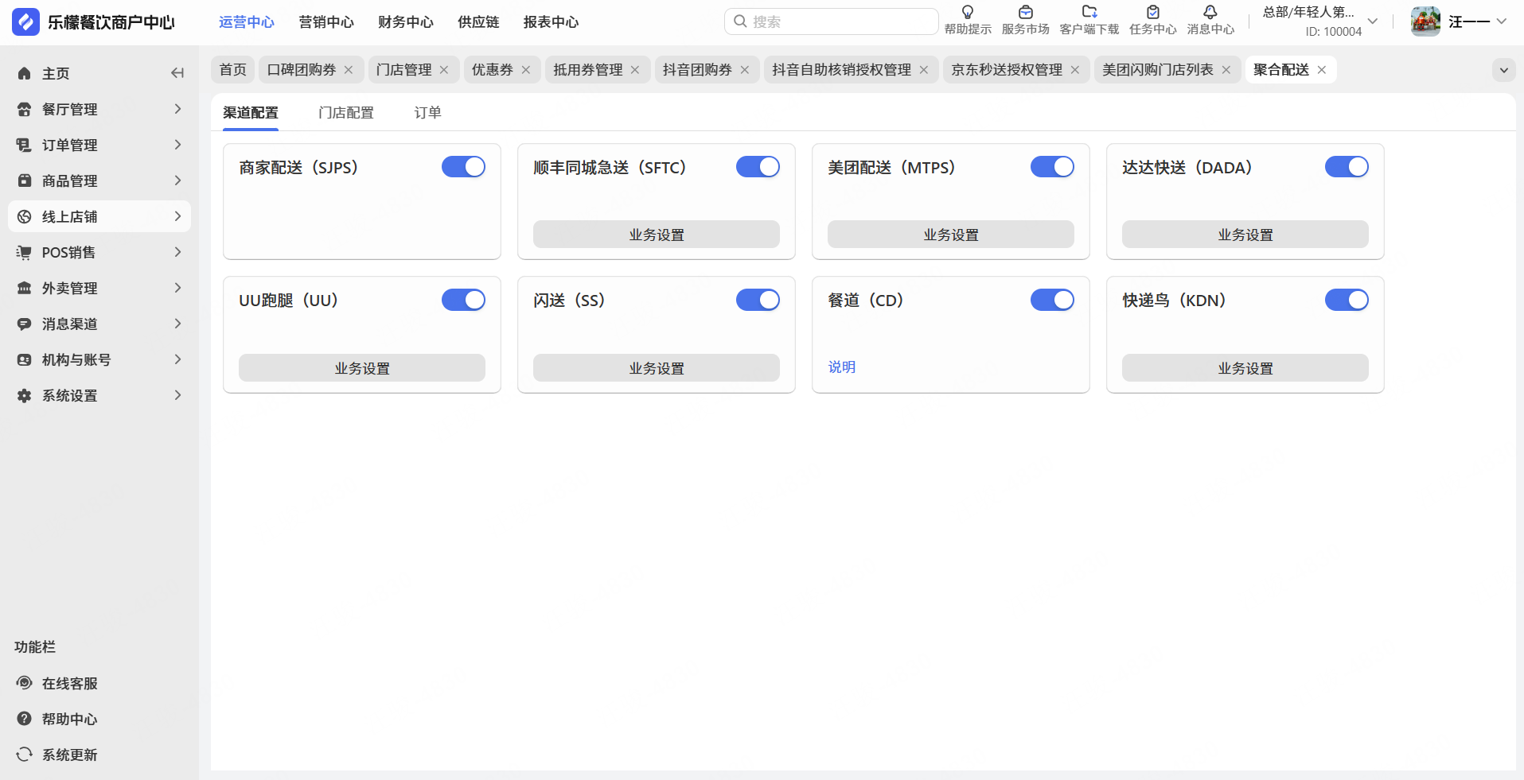Click the 客户端下载 icon
The height and width of the screenshot is (780, 1524).
pyautogui.click(x=1089, y=13)
